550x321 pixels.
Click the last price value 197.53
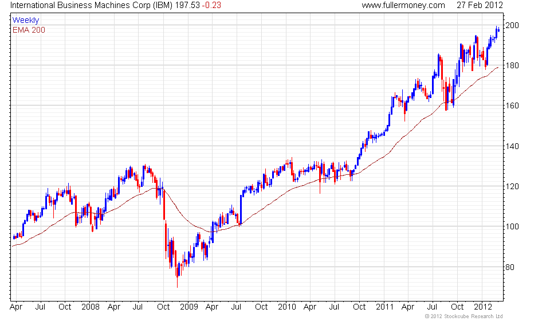tap(187, 5)
